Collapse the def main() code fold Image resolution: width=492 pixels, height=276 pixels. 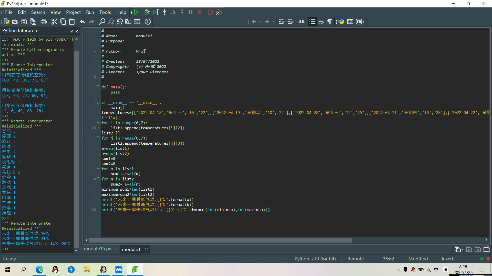[98, 87]
